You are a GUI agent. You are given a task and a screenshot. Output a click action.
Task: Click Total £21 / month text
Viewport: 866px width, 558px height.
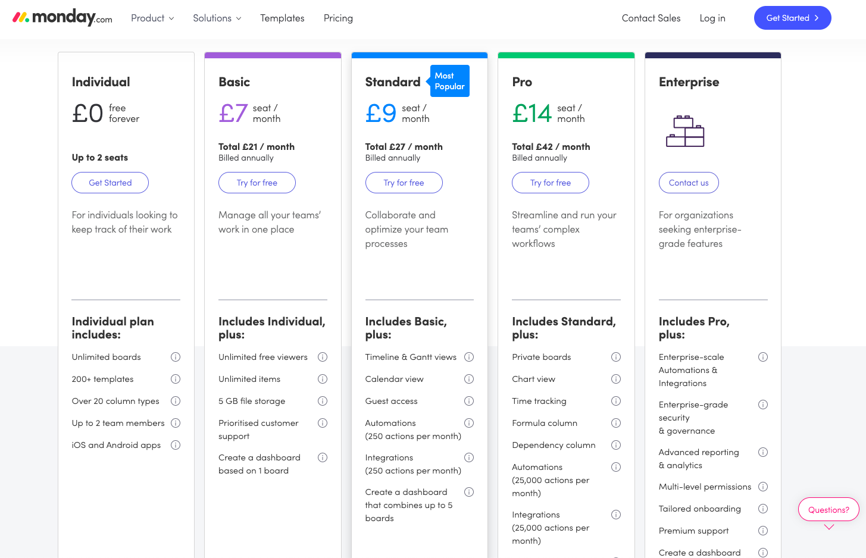coord(257,147)
